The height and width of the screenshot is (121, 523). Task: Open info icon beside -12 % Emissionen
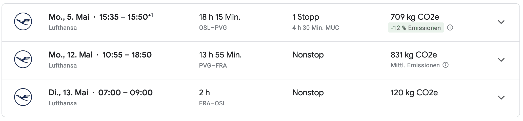click(450, 28)
